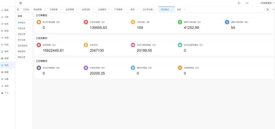Click the red 会员余额 card icon
The width and height of the screenshot is (275, 129).
39,45
